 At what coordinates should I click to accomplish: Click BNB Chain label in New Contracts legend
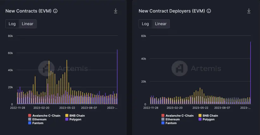(x=77, y=116)
